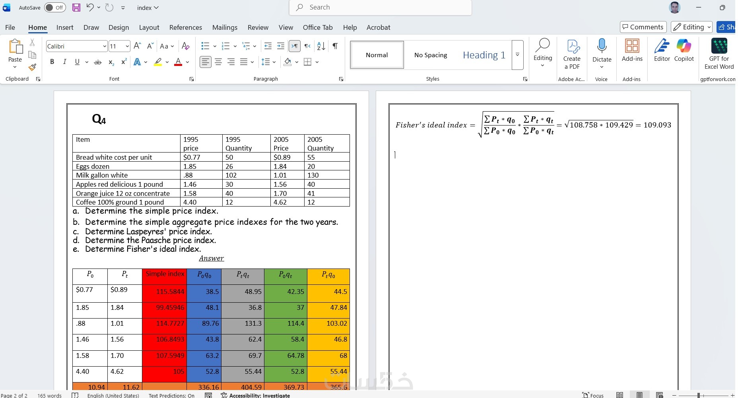
Task: Open GPT for Excel Word add-in
Action: pos(719,54)
